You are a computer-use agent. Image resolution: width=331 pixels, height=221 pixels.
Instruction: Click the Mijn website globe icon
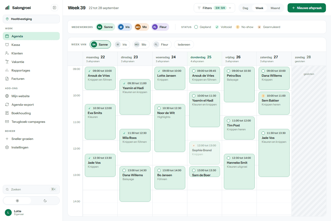click(x=7, y=96)
